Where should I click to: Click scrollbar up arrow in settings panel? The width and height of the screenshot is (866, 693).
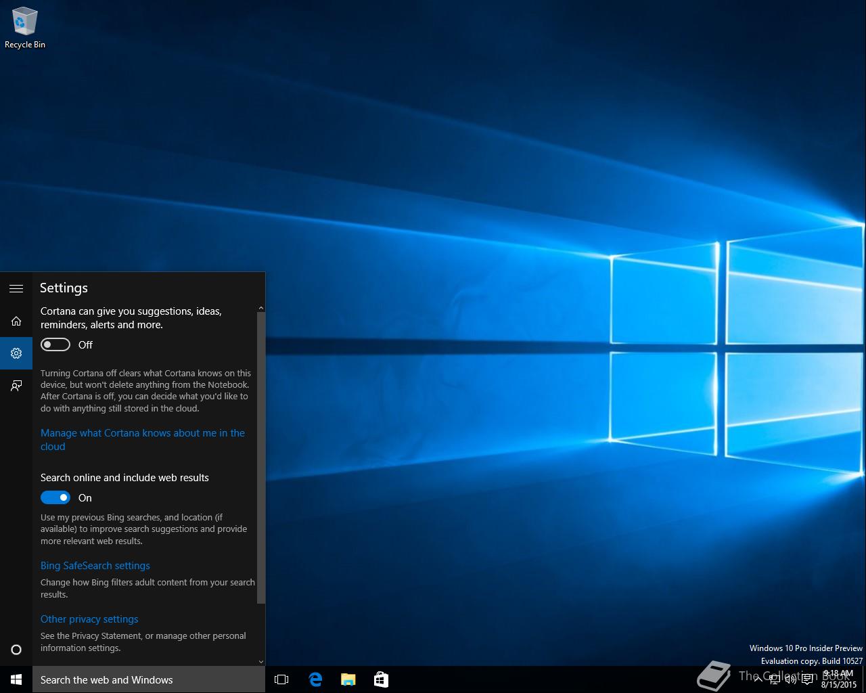tap(261, 308)
